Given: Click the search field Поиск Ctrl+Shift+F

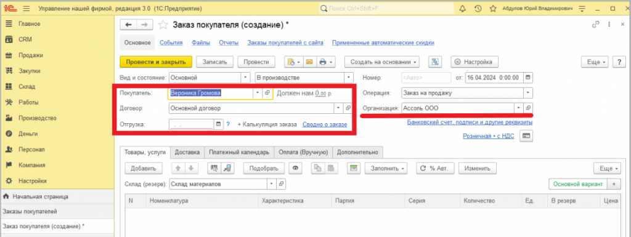Looking at the screenshot, I should pos(387,9).
